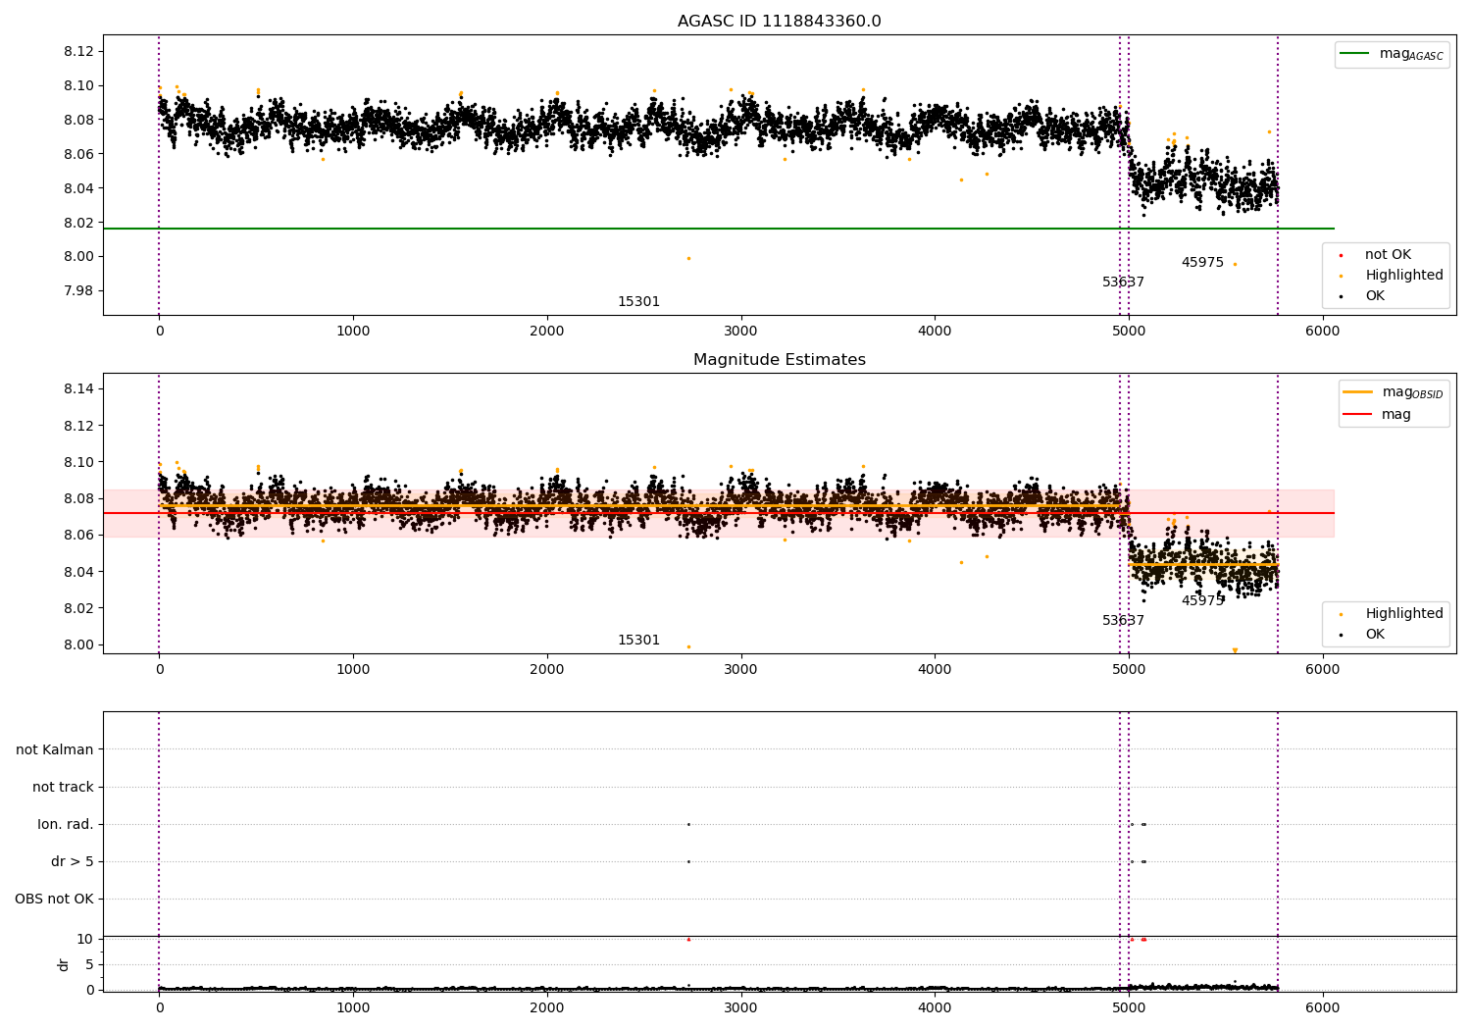Click the '15301' annotation in Magnitude Estimates plot
This screenshot has height=1030, width=1471.
(x=638, y=641)
